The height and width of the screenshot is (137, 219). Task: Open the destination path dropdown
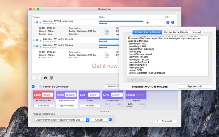[88, 120]
